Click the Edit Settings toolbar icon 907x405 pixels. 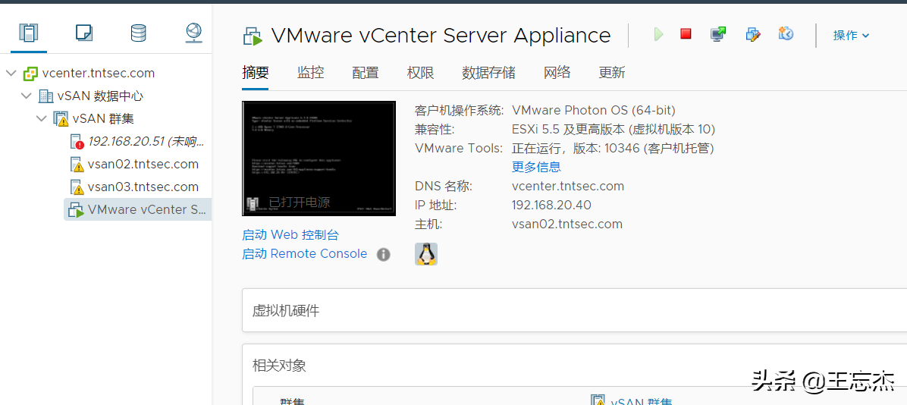tap(752, 35)
